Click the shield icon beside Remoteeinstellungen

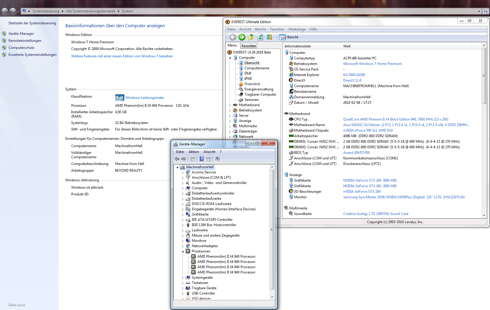click(4, 41)
